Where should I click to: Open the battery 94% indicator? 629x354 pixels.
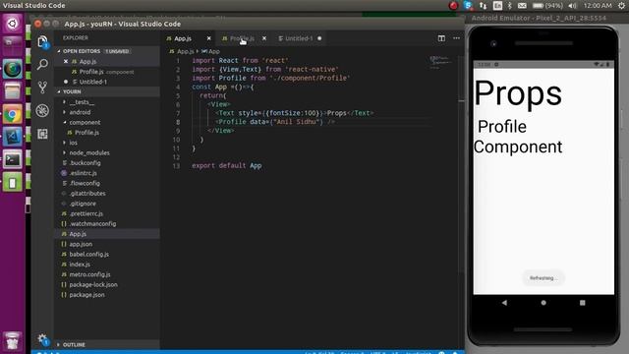click(547, 5)
